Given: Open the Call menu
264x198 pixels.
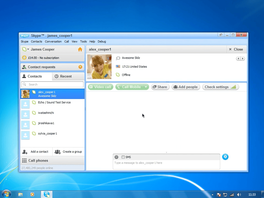Looking at the screenshot, I should [67, 42].
